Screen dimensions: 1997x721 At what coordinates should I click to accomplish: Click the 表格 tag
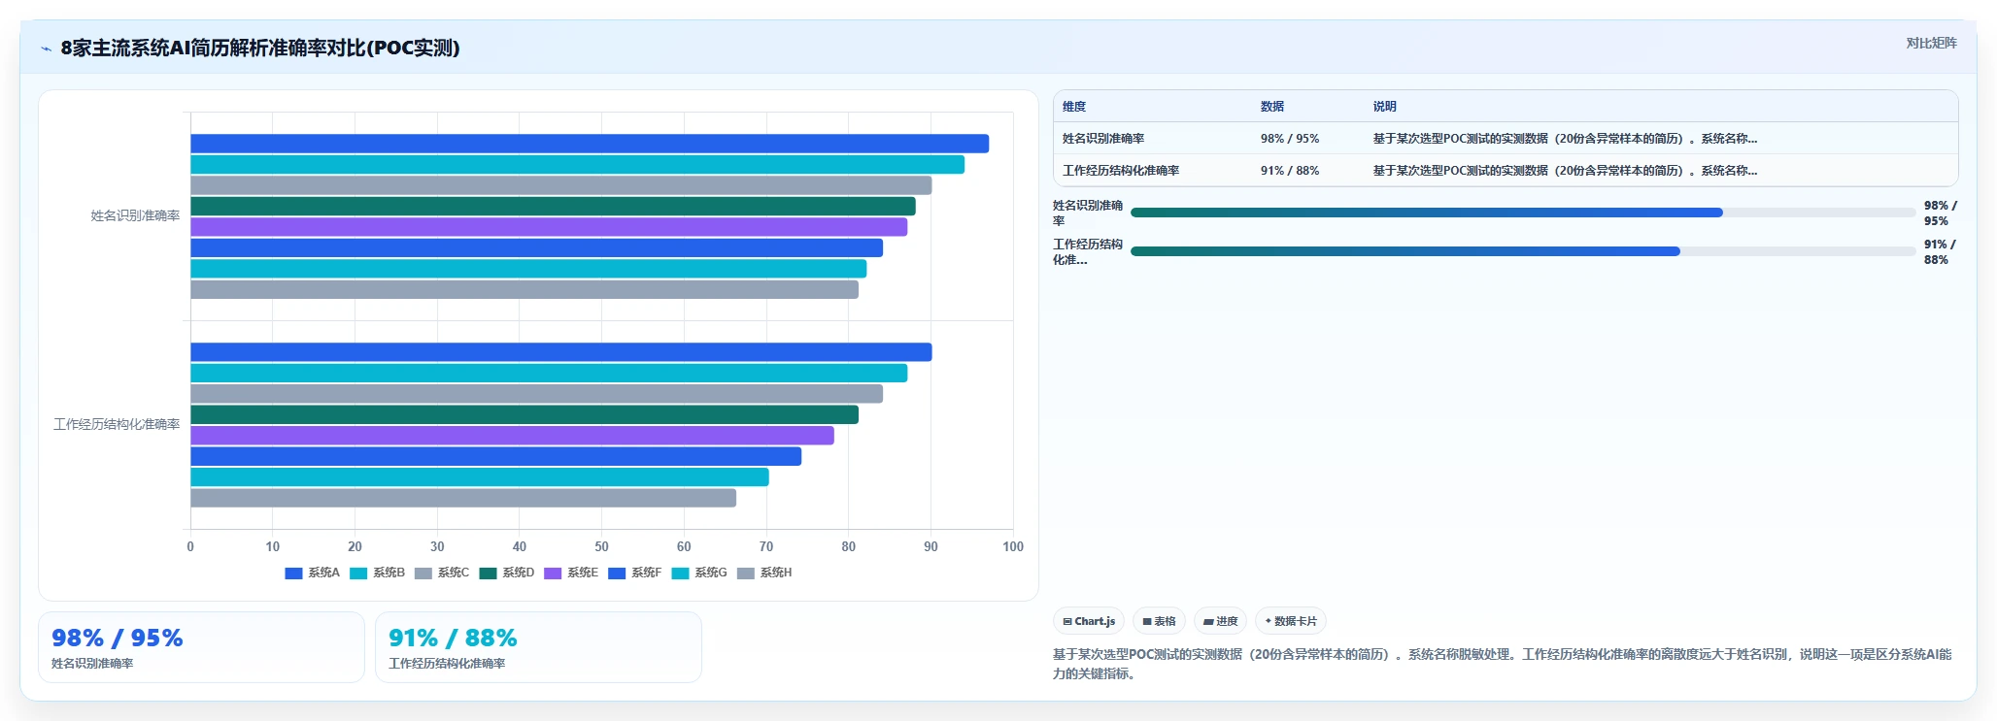click(x=1159, y=621)
